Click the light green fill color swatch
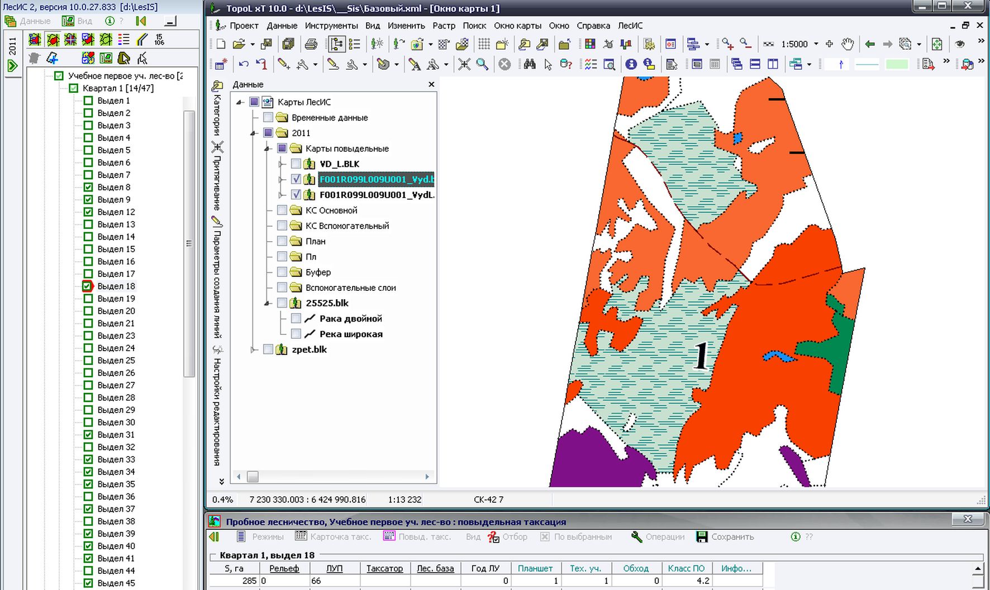The image size is (990, 590). tap(897, 65)
